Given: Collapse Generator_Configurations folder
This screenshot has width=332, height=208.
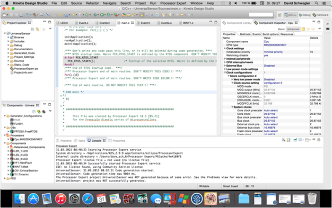Looking at the screenshot, I should (5, 116).
